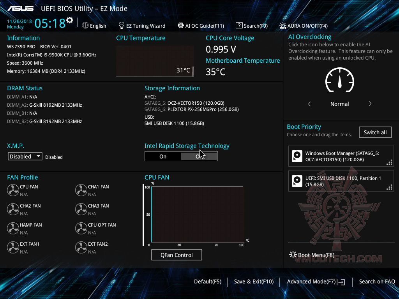Click the CHA1 FAN fan icon
The width and height of the screenshot is (399, 299).
tap(81, 190)
